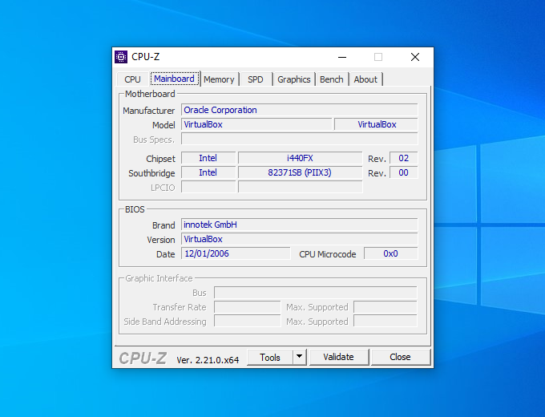Click the empty Side Band Addressing field
Screen dimensions: 545x417
pos(247,322)
